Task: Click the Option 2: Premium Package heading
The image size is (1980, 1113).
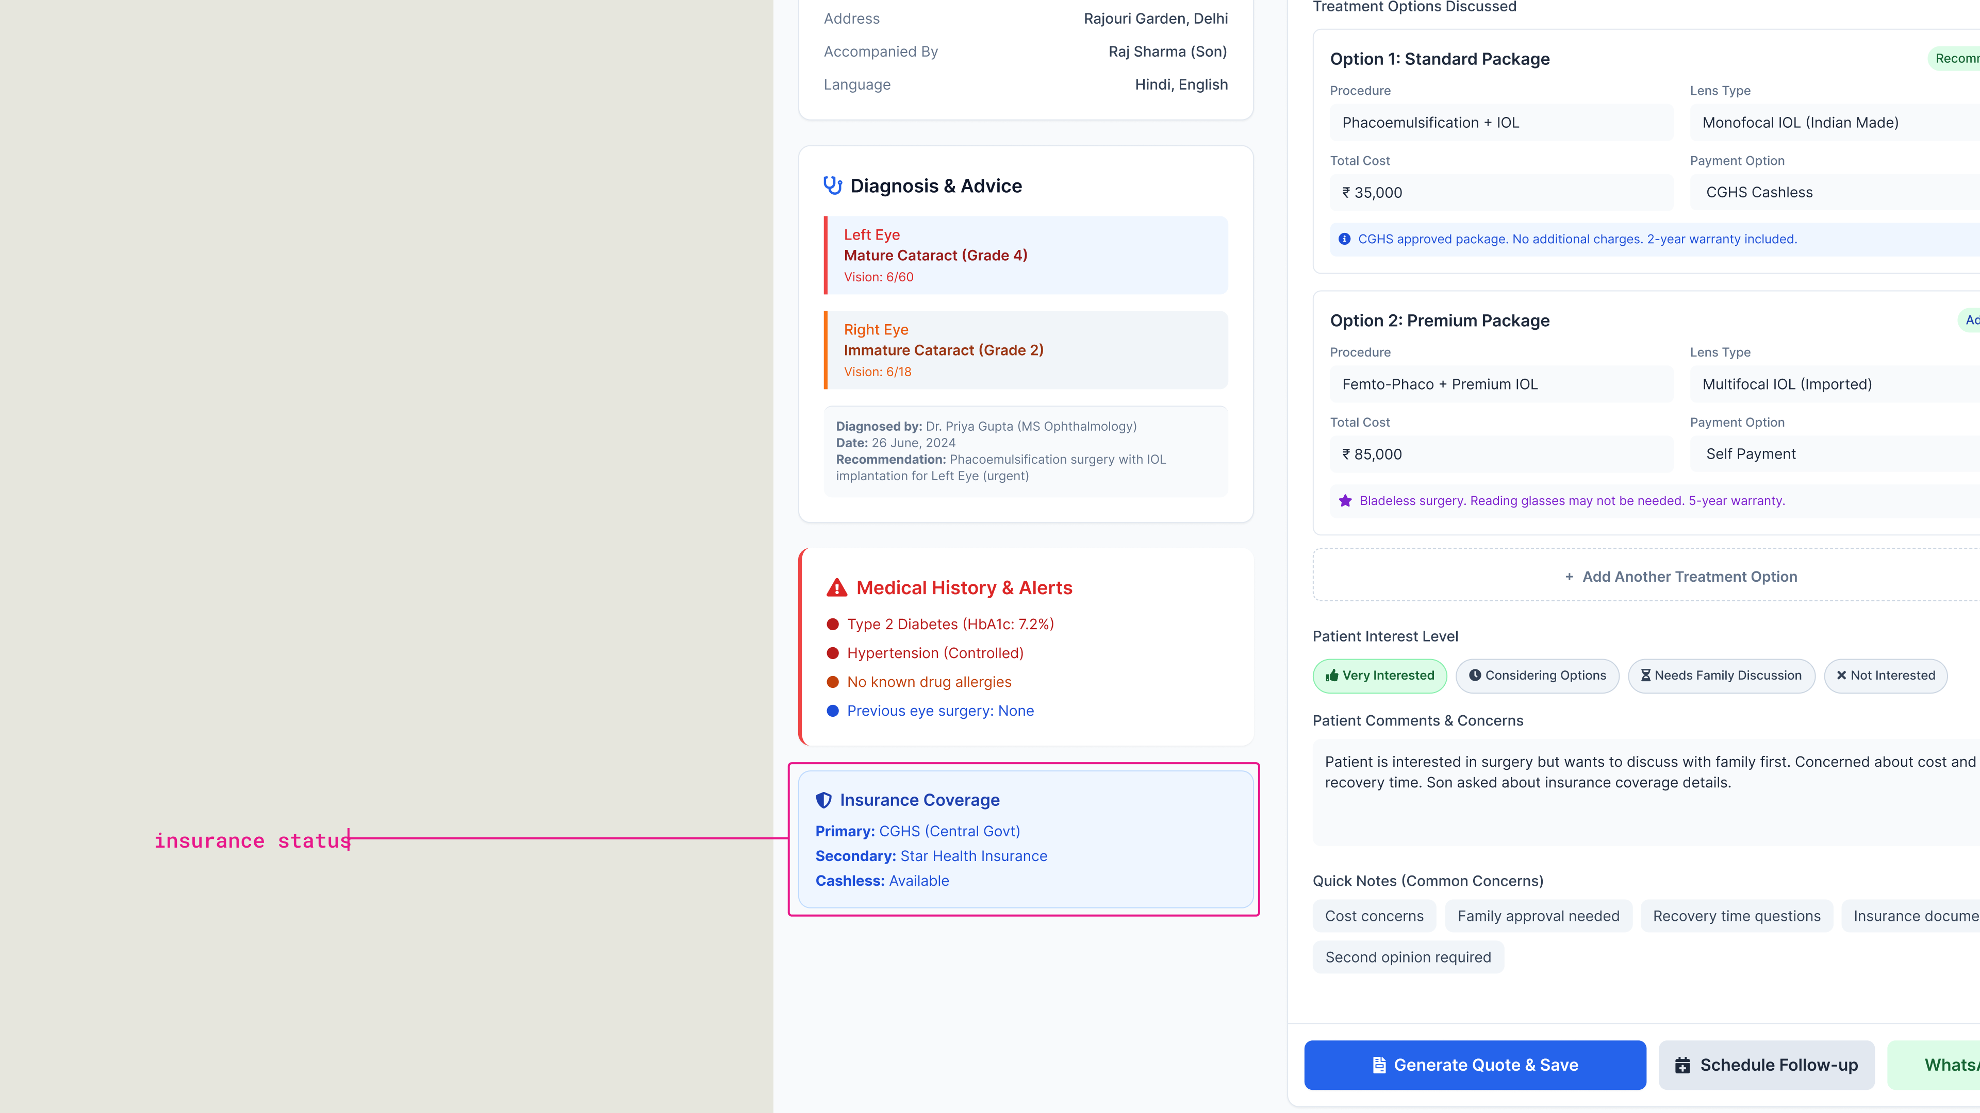Action: (x=1440, y=321)
